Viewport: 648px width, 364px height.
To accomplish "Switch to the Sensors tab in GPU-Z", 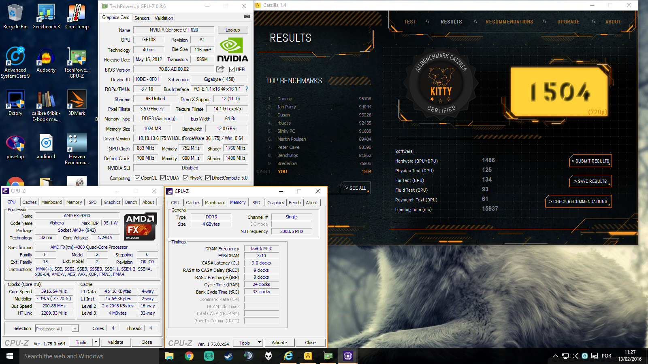I will coord(142,18).
